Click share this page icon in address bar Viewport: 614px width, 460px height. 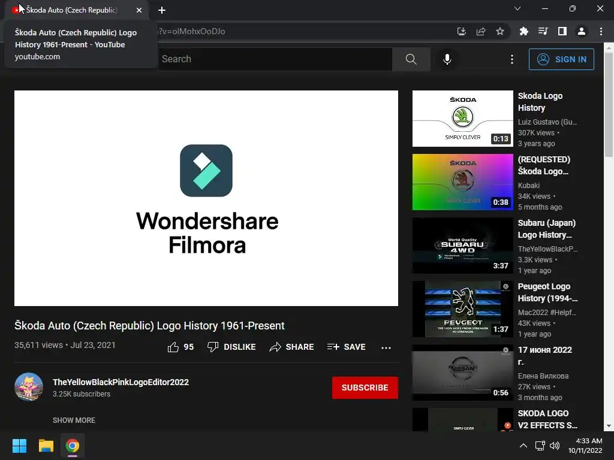481,31
